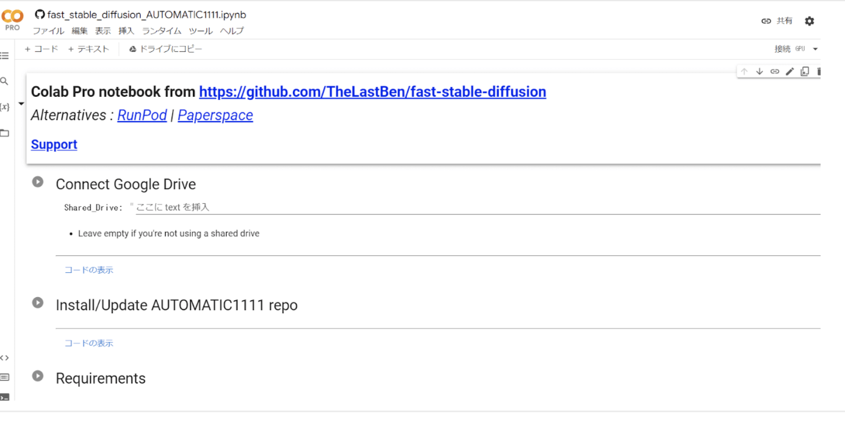Screen dimensions: 845x429
Task: Open the code snippets icon in sidebar
Action: click(5, 357)
